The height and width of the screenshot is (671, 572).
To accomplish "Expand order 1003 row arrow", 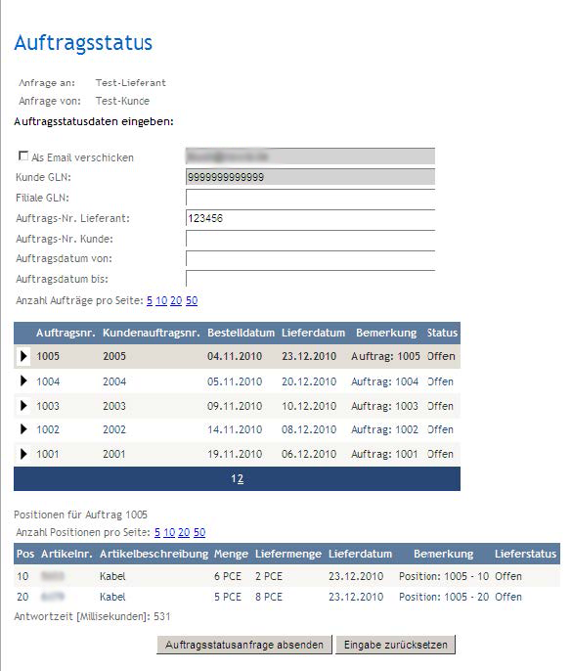I will (x=23, y=406).
